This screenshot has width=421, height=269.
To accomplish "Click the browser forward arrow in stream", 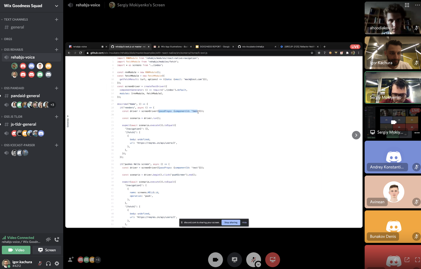I will [x=75, y=53].
